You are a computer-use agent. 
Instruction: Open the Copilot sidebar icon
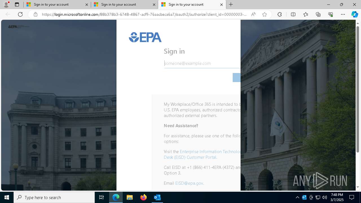(x=355, y=14)
